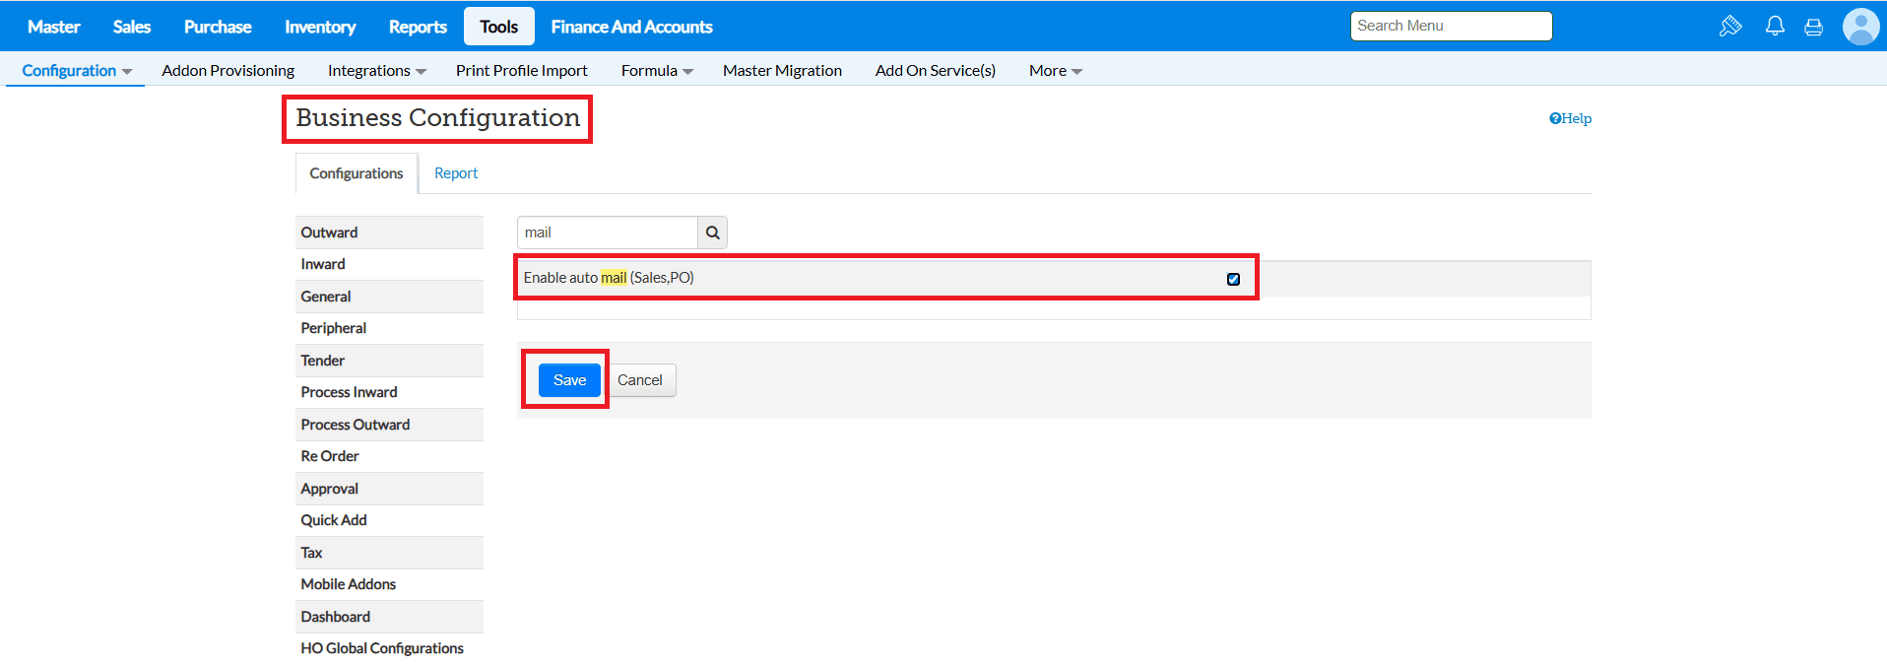The image size is (1887, 666).
Task: Open the Finance And Accounts menu
Action: click(x=631, y=27)
